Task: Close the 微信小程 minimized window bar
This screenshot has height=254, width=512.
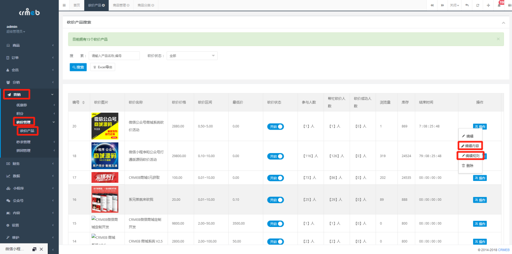Action: click(x=41, y=249)
